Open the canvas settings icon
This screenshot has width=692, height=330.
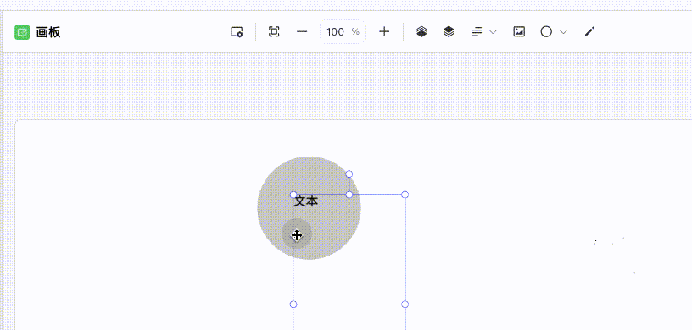point(237,31)
